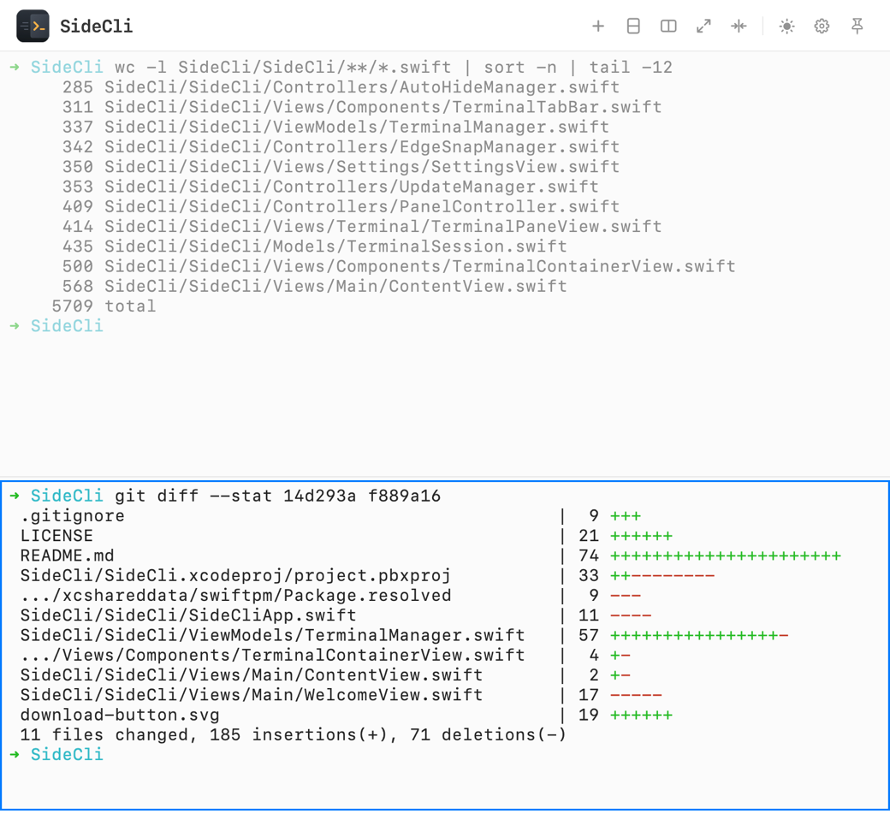The width and height of the screenshot is (890, 820).
Task: Select the 568 ContentView.swift line
Action: tap(314, 286)
